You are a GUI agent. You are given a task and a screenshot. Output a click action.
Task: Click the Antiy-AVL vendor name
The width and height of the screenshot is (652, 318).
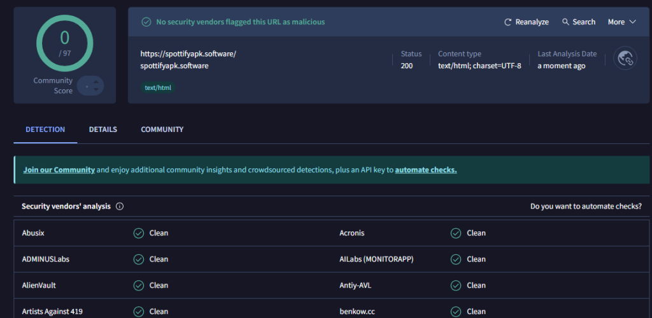(355, 285)
